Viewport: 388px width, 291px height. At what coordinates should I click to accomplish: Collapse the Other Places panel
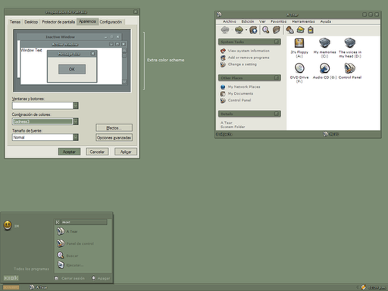tap(277, 77)
